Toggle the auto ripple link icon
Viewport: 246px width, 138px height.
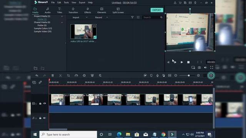pos(40,82)
